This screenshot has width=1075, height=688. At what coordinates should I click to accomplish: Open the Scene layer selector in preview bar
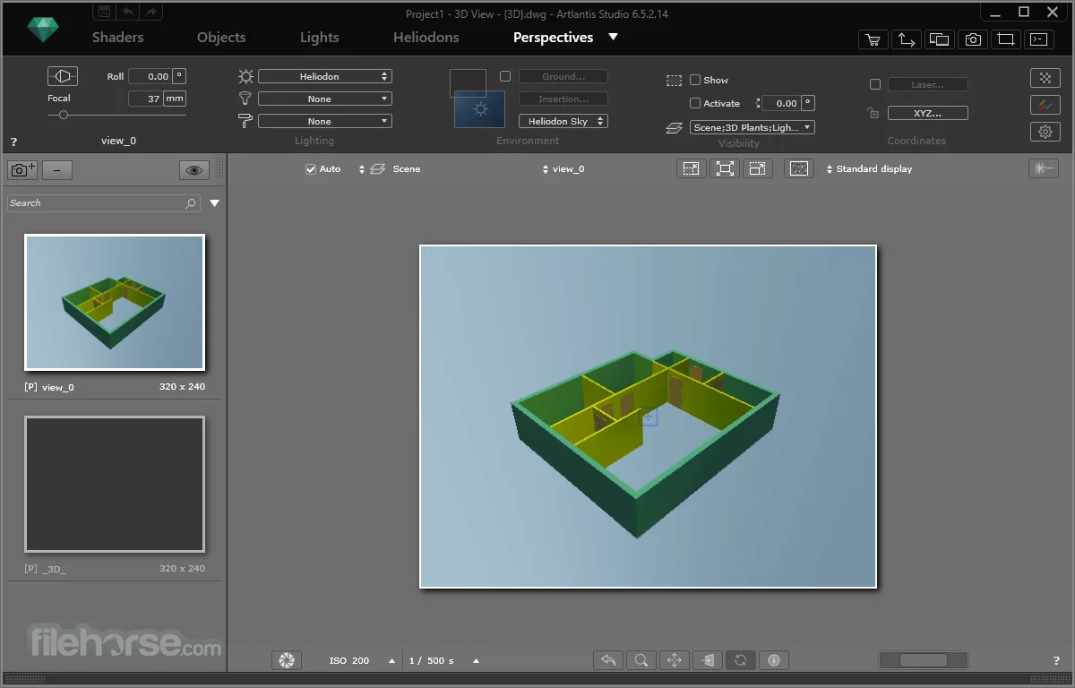click(x=390, y=168)
